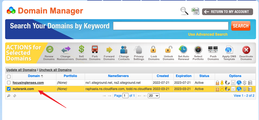Sort by the Domain column header
The width and height of the screenshot is (259, 120).
tap(34, 76)
